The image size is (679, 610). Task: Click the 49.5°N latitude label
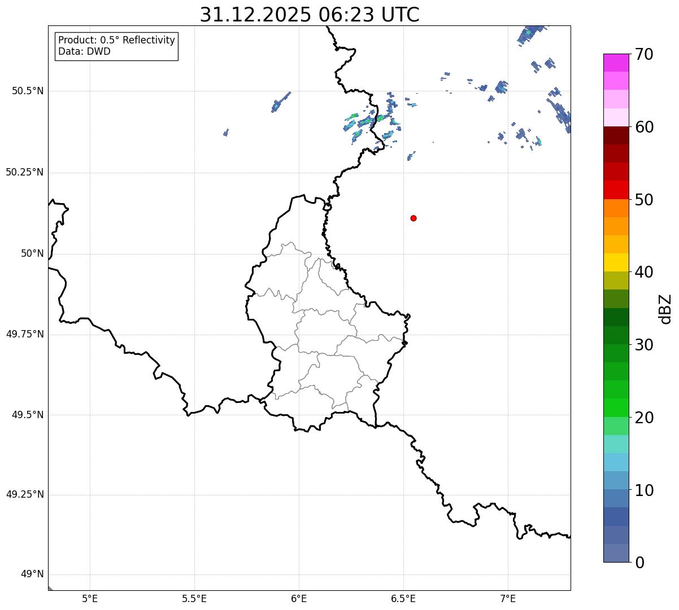tap(28, 415)
